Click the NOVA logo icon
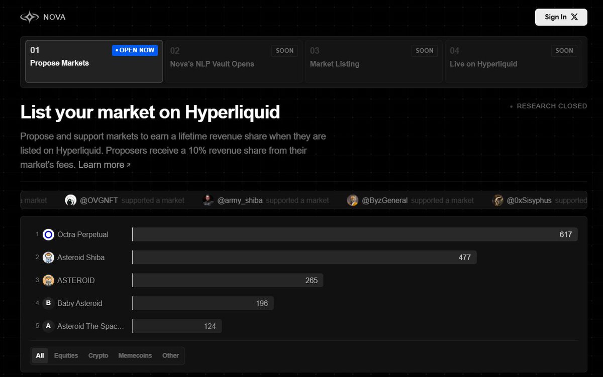Screen dimensions: 603x377 [x=29, y=17]
